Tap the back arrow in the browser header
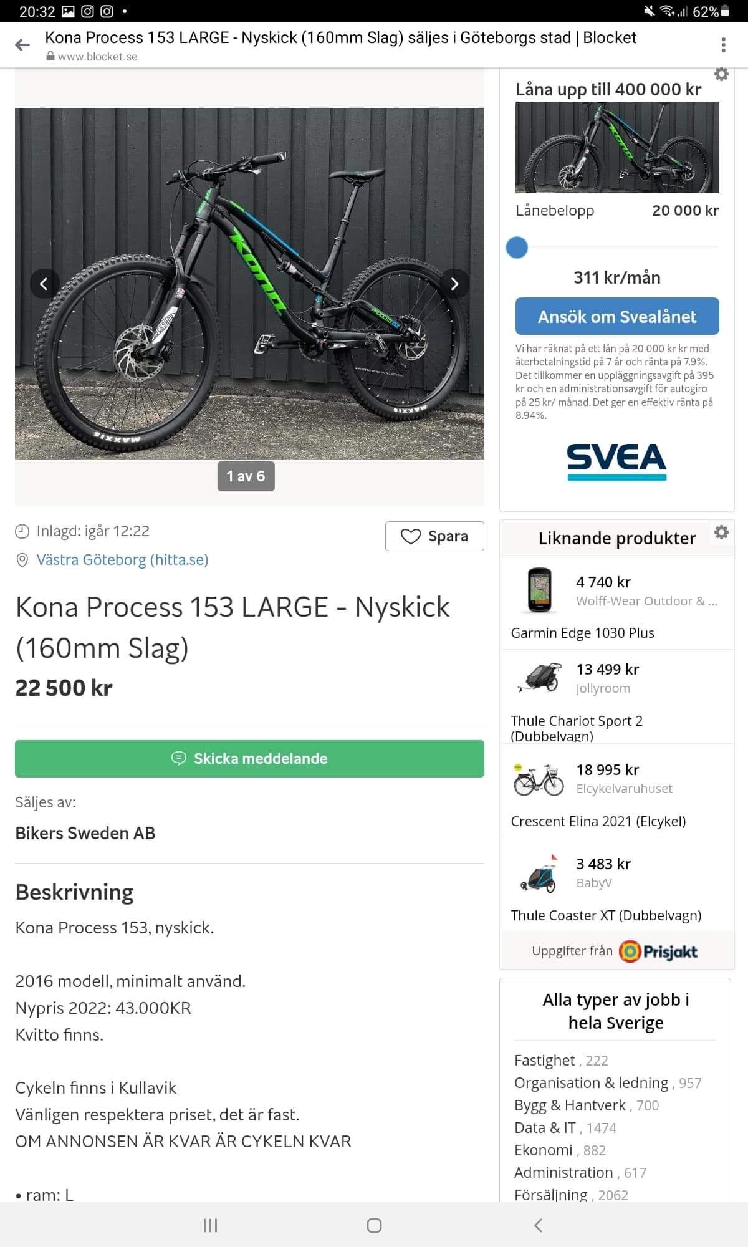 pos(22,45)
